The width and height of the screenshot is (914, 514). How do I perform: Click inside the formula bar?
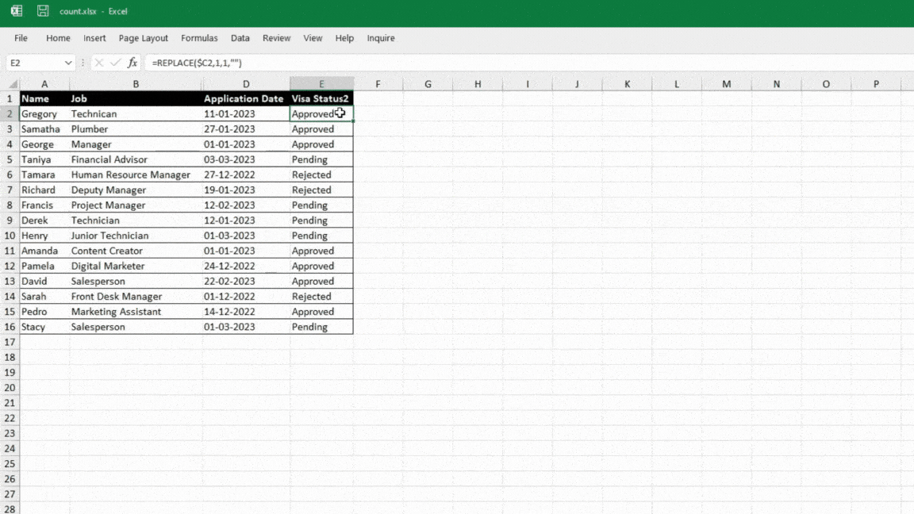pos(238,63)
